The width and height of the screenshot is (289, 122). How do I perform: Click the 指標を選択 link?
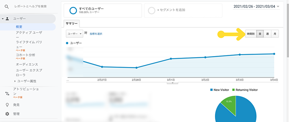click(x=96, y=34)
